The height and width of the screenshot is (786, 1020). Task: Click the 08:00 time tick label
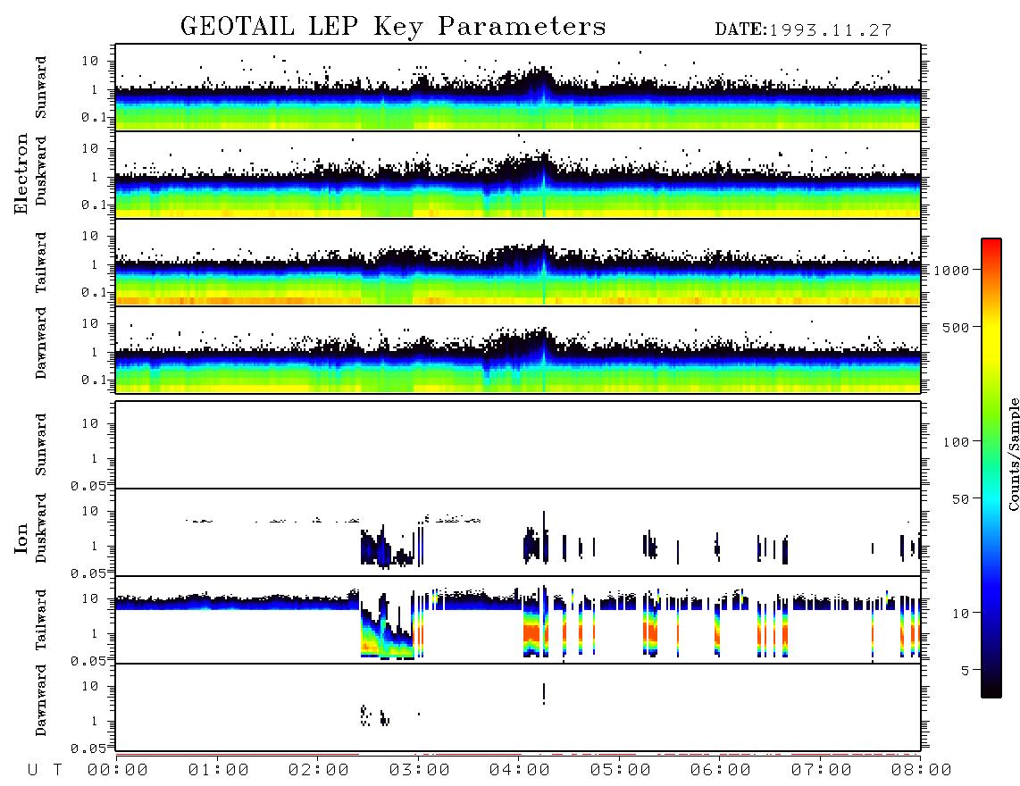(921, 771)
